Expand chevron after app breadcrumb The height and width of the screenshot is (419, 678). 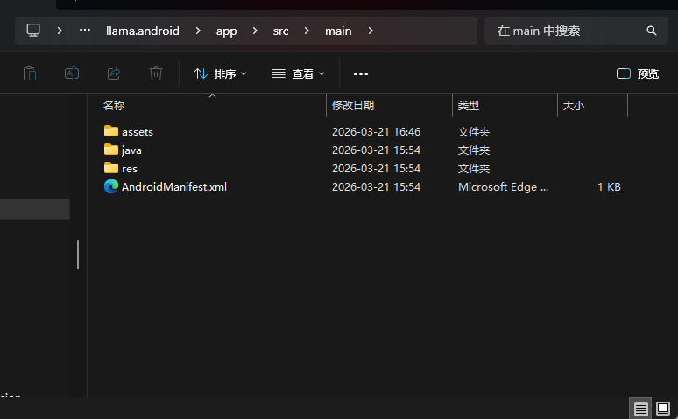(255, 31)
